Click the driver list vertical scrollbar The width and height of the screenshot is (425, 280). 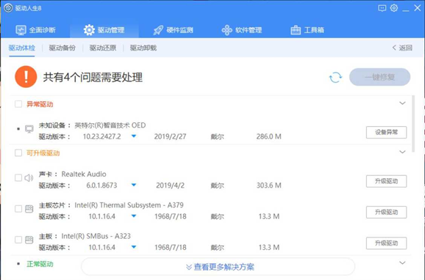pos(413,124)
